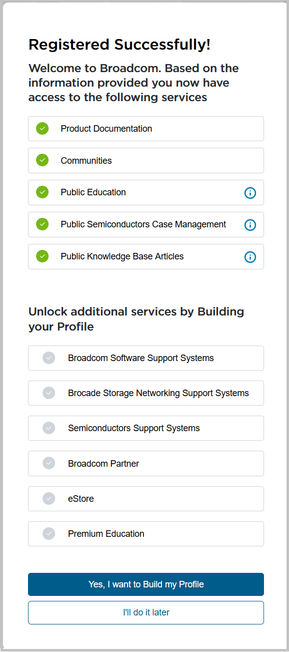Toggle grey check beside Premium Education
Screen dimensions: 289x652
(x=49, y=534)
